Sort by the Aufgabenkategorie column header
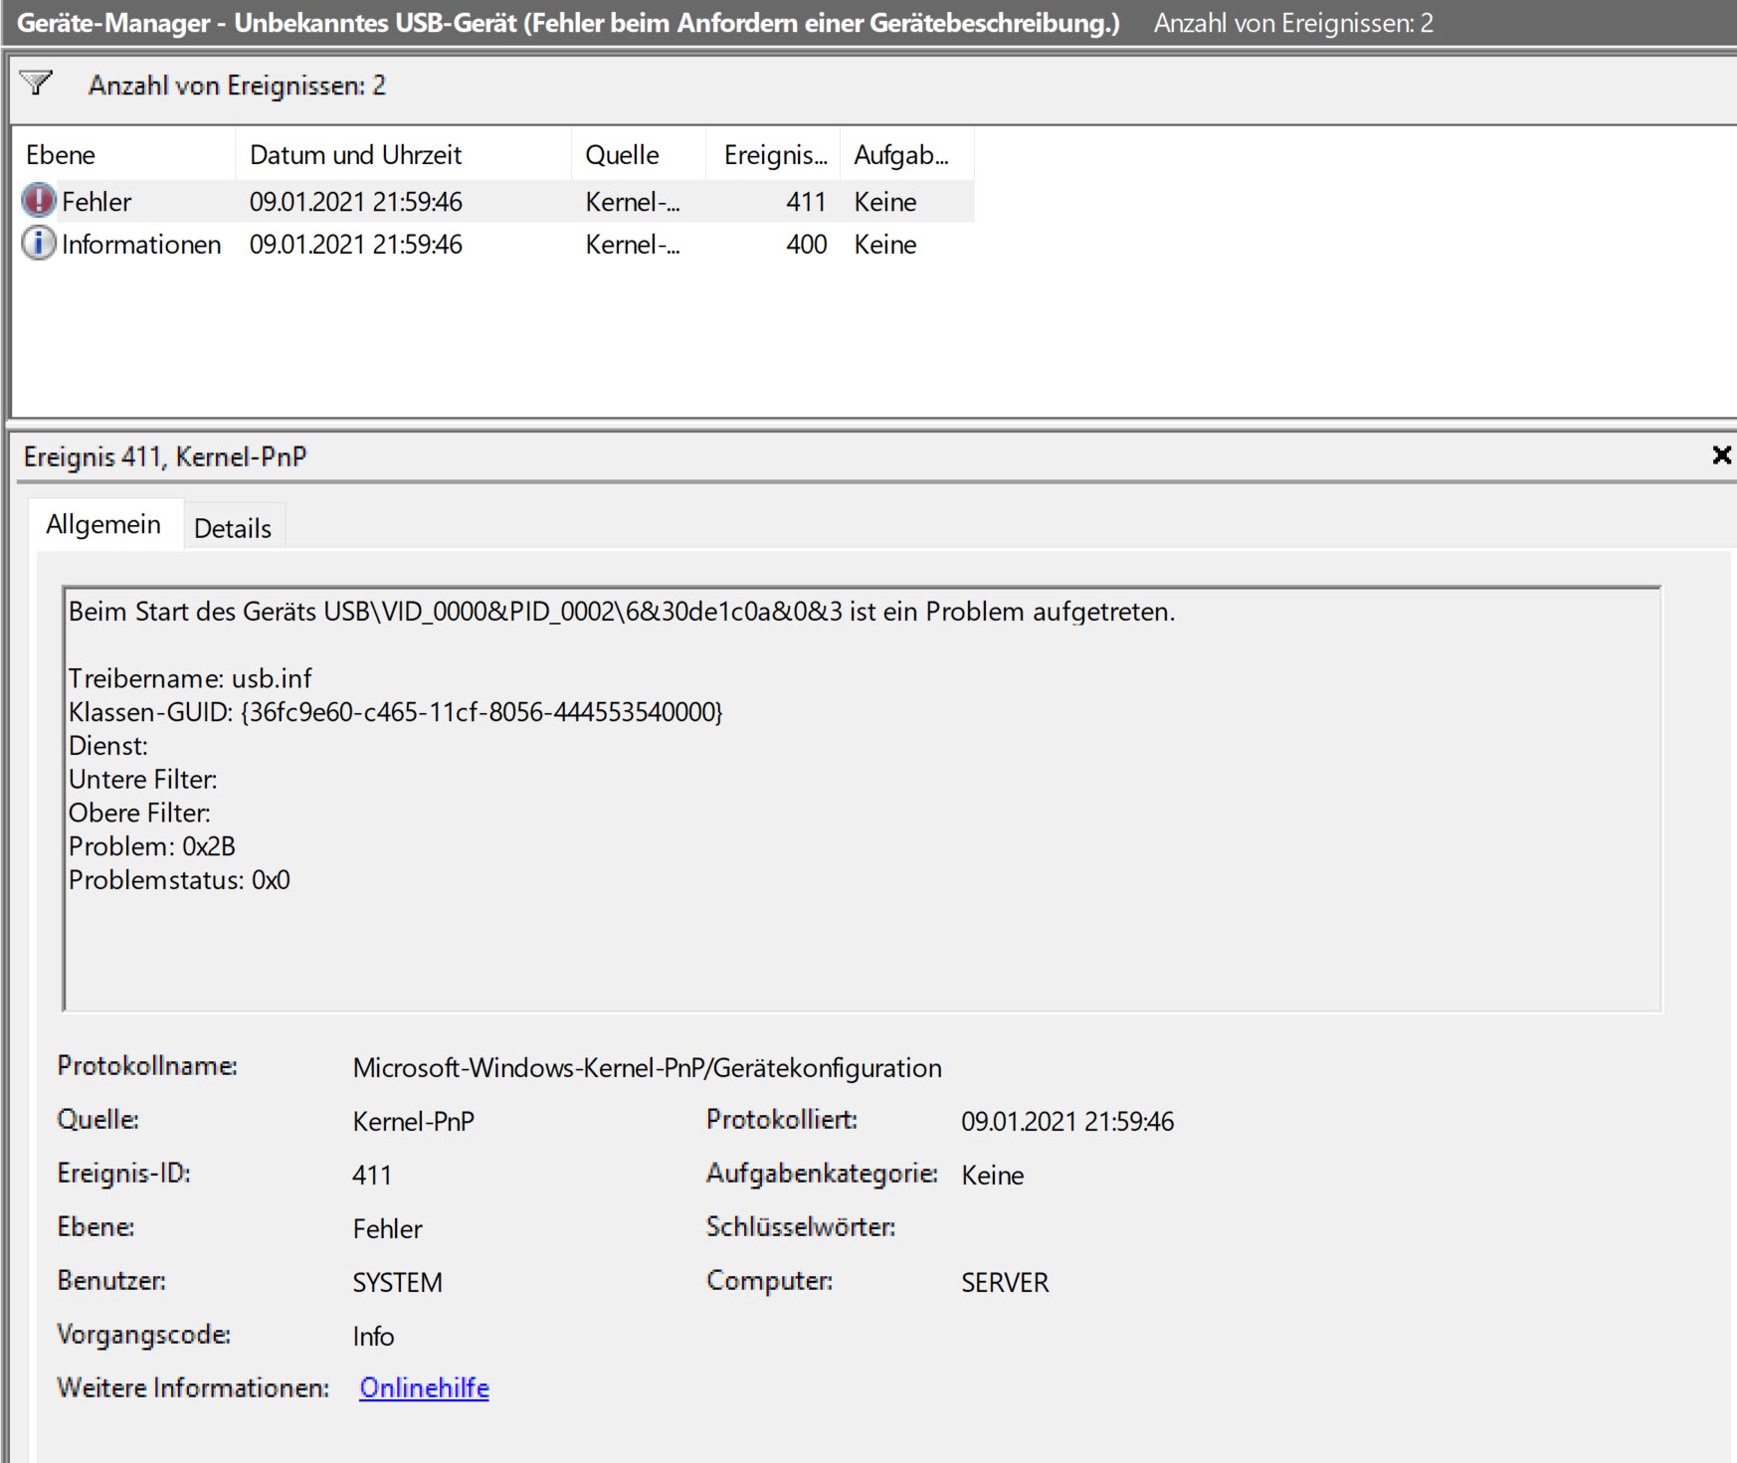Screen dimensions: 1737x1463 [907, 155]
